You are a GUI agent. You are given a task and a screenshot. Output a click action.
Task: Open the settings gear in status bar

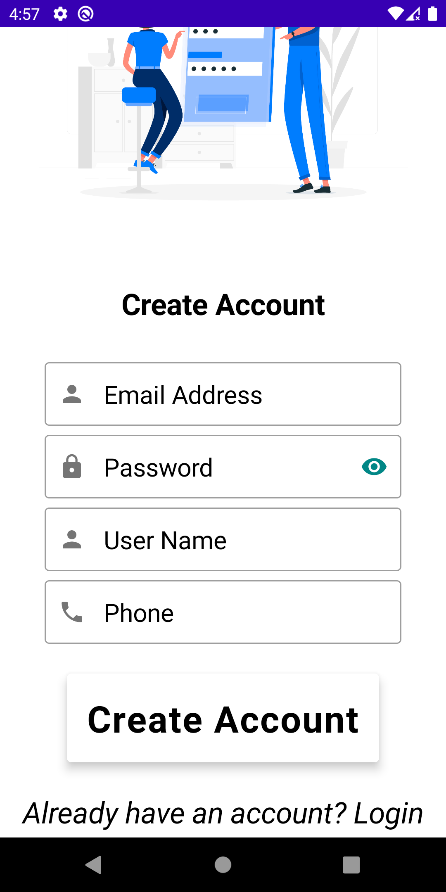coord(60,14)
